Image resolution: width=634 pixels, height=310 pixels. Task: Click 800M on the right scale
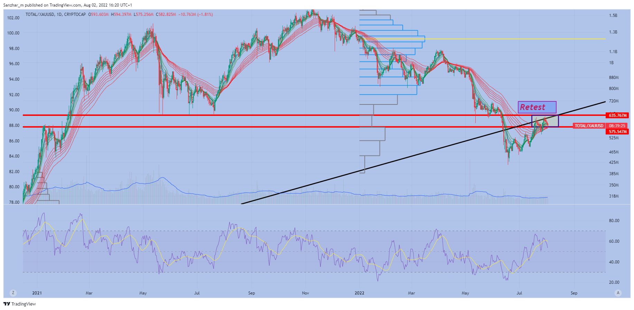pos(614,89)
